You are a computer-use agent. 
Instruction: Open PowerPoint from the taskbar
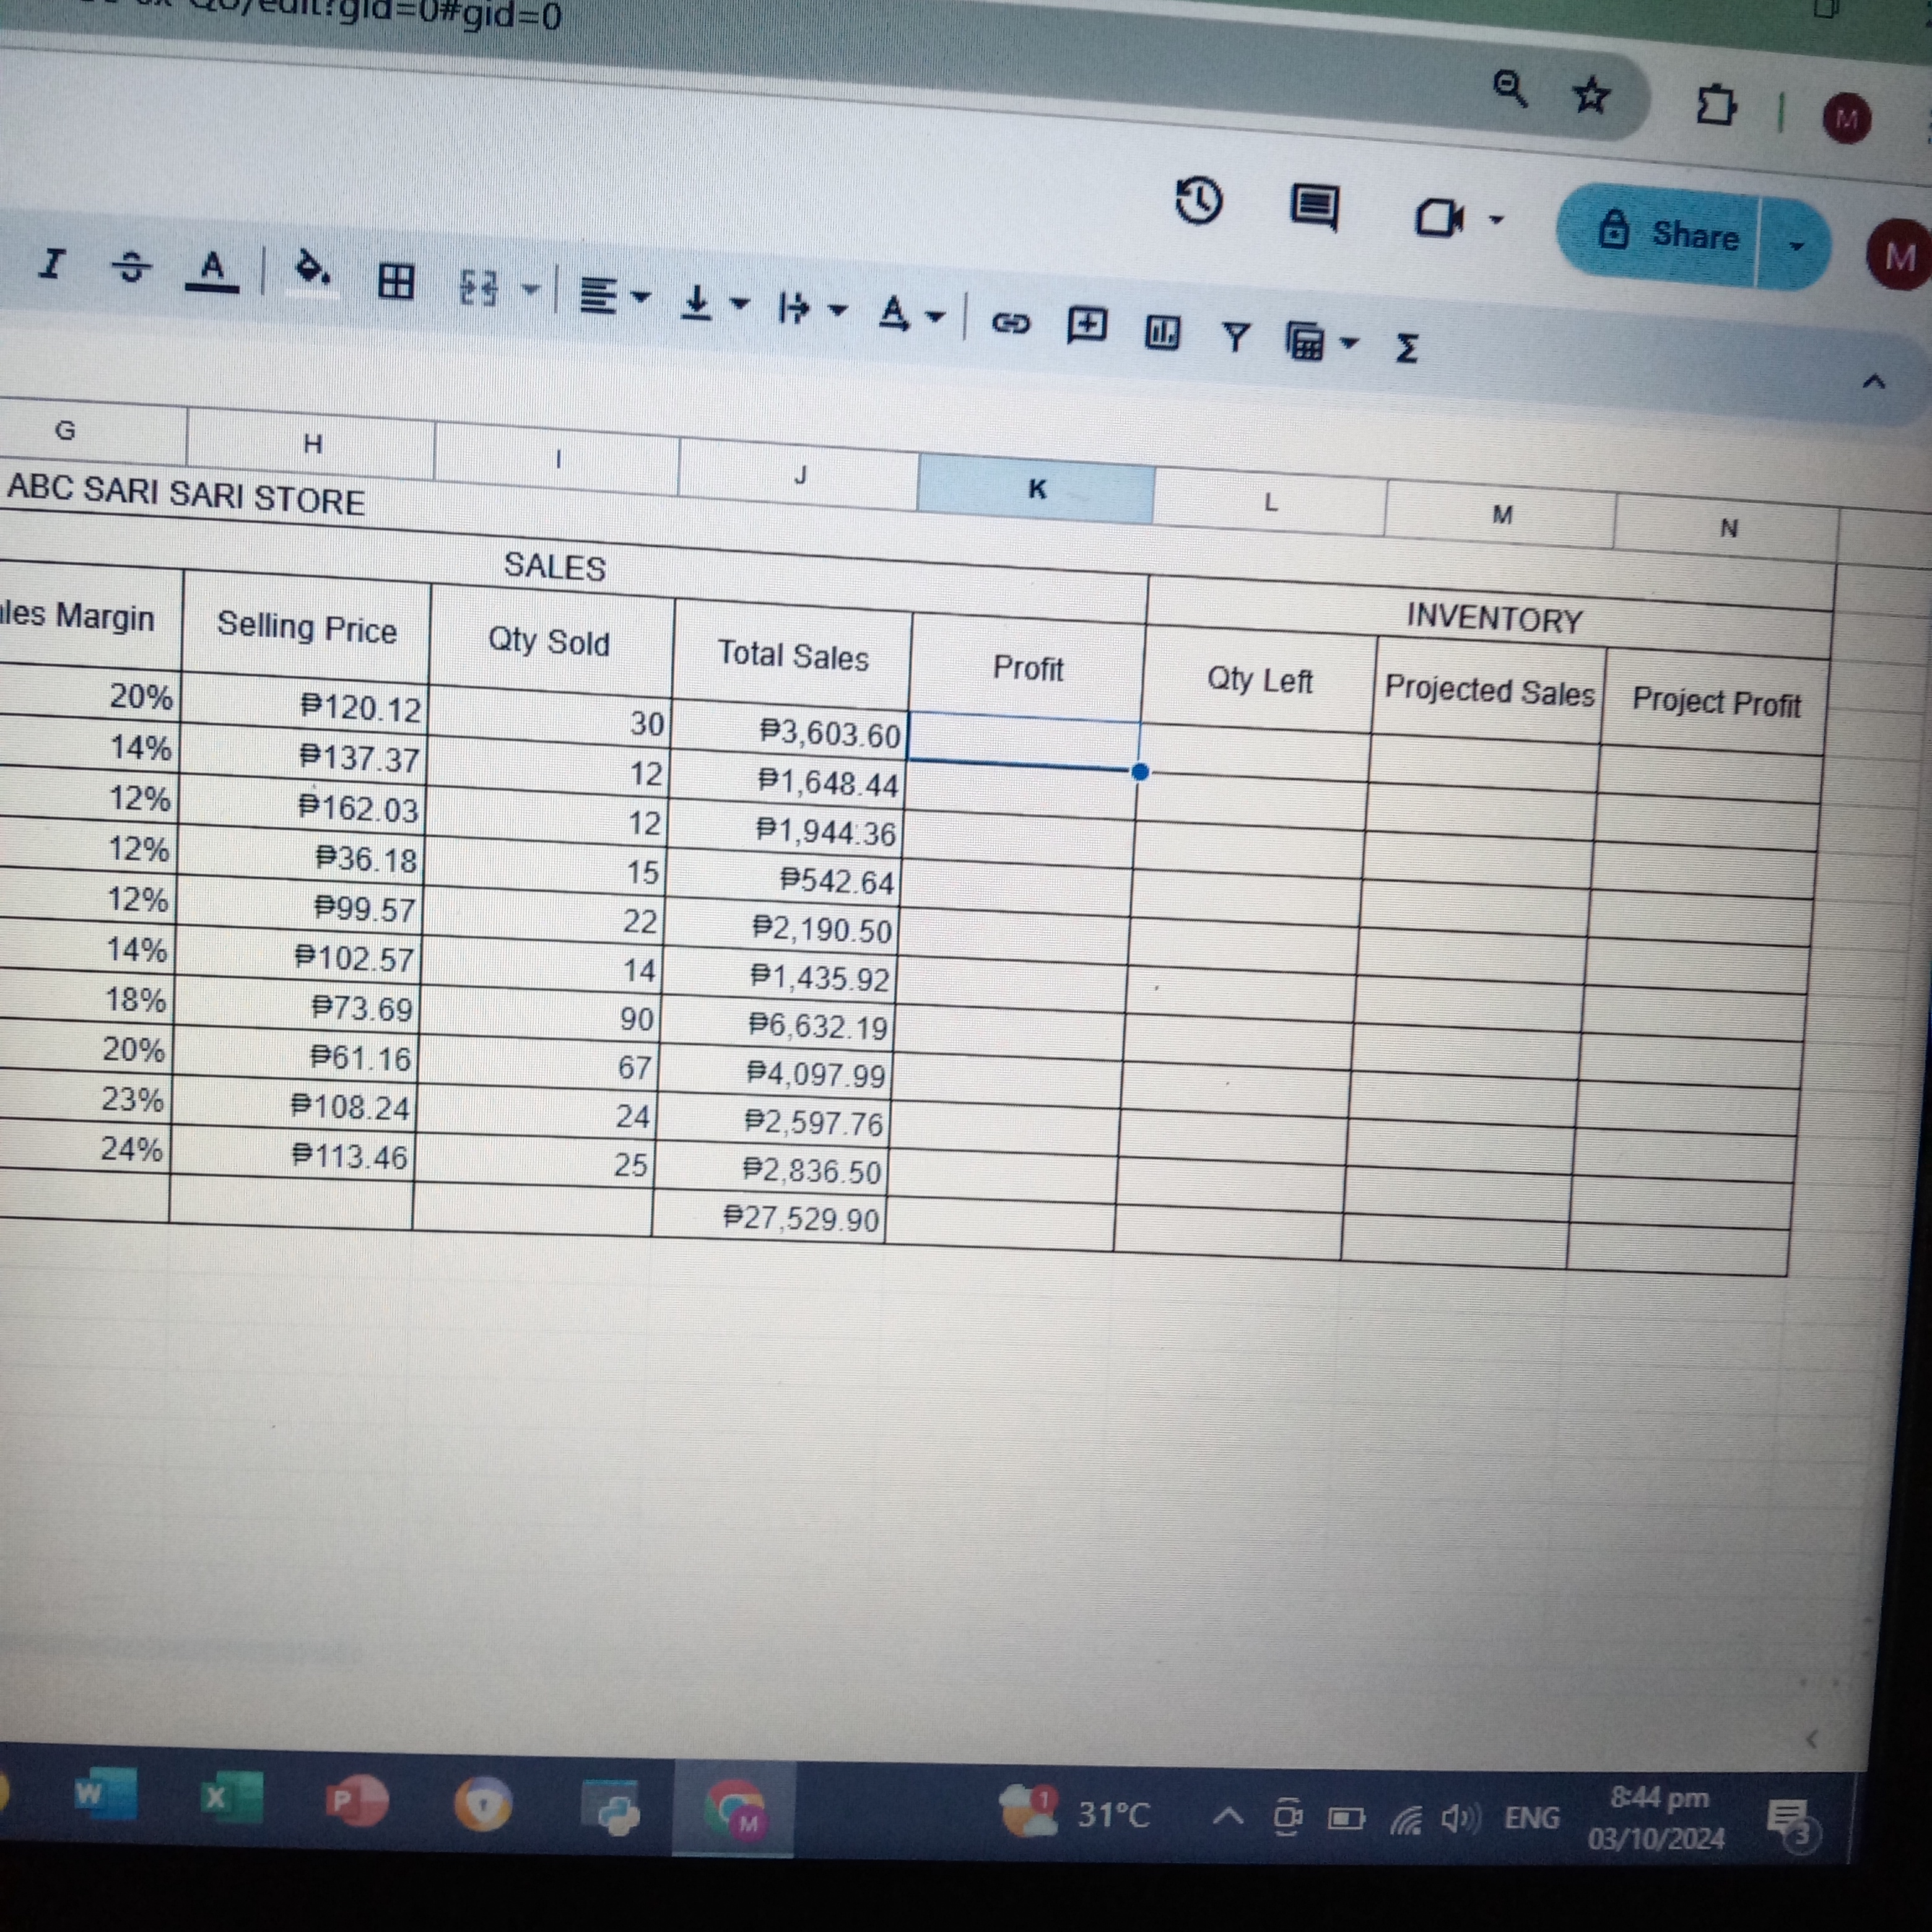click(x=357, y=1801)
